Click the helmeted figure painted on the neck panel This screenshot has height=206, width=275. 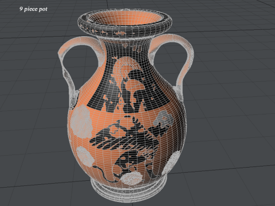pyautogui.click(x=128, y=85)
